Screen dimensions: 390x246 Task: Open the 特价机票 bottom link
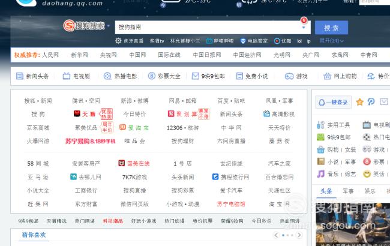coord(202,221)
